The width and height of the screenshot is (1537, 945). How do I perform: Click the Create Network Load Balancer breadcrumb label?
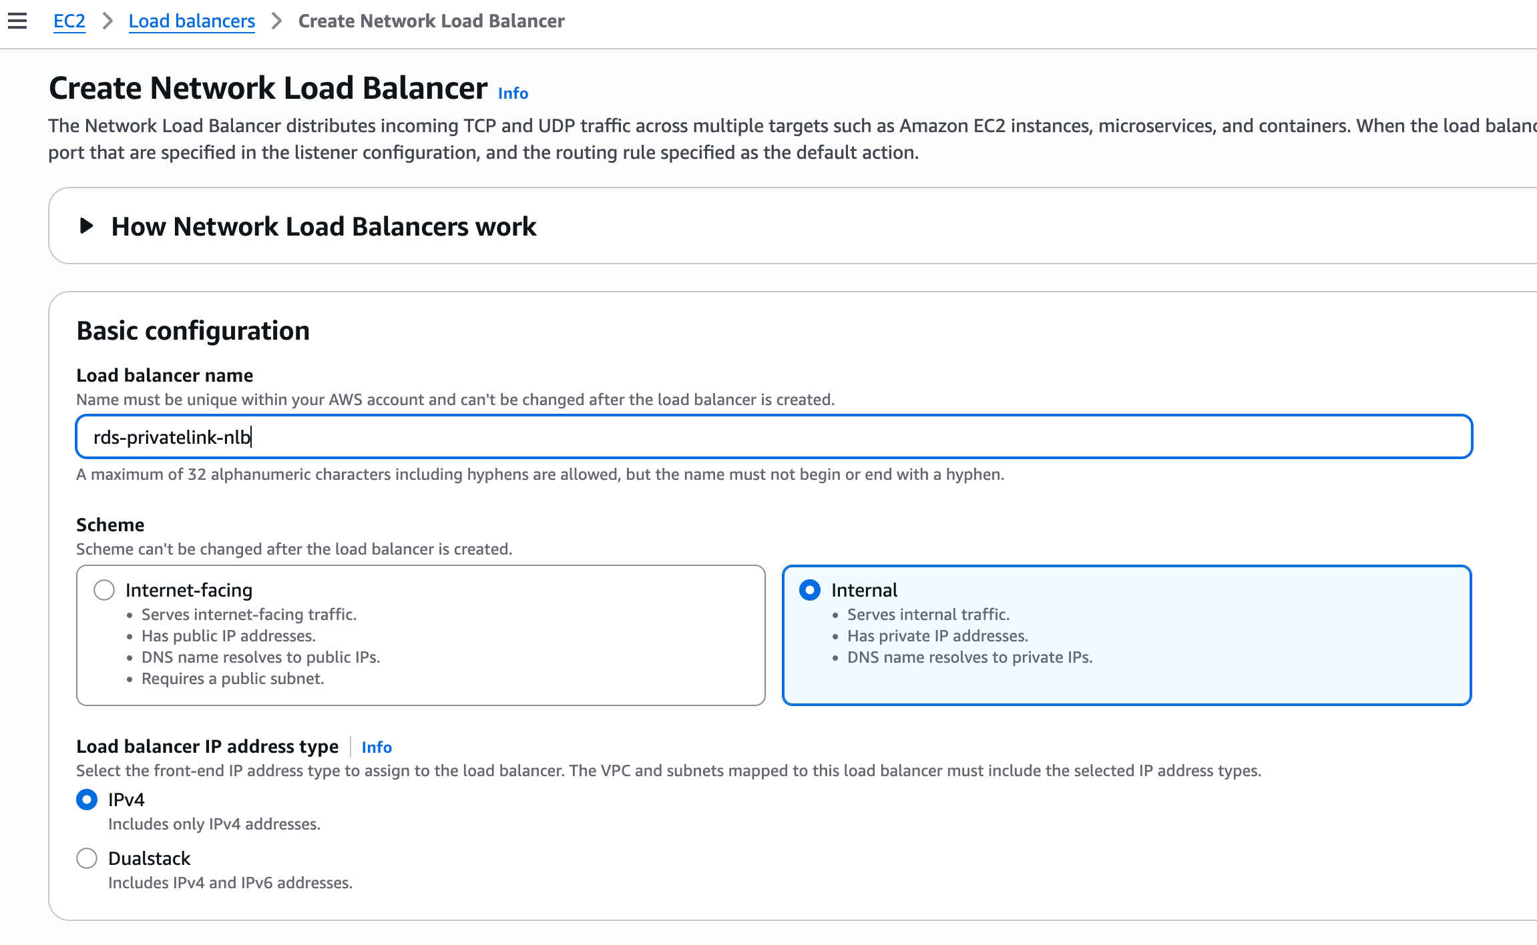pyautogui.click(x=431, y=21)
